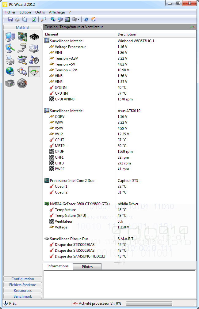This screenshot has width=199, height=309.
Task: Open the I/O Ports connector cable icon
Action: (22, 48)
